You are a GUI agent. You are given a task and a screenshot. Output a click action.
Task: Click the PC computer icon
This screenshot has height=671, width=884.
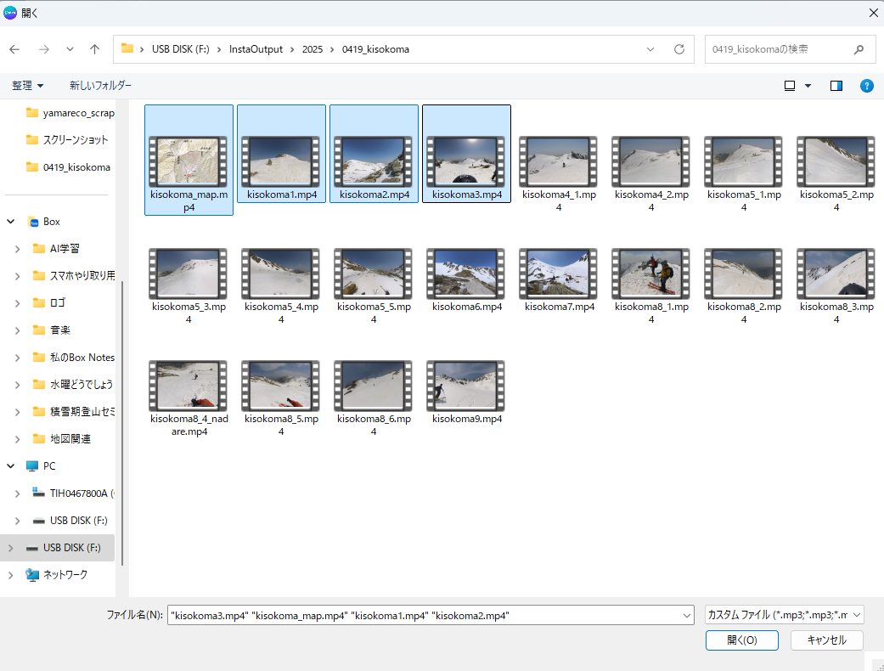[33, 466]
